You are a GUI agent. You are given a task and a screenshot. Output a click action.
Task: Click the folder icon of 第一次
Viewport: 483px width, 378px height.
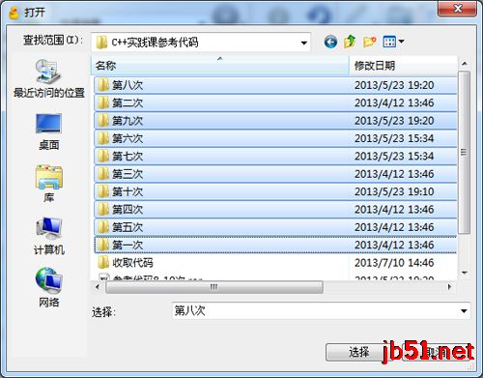(x=103, y=245)
